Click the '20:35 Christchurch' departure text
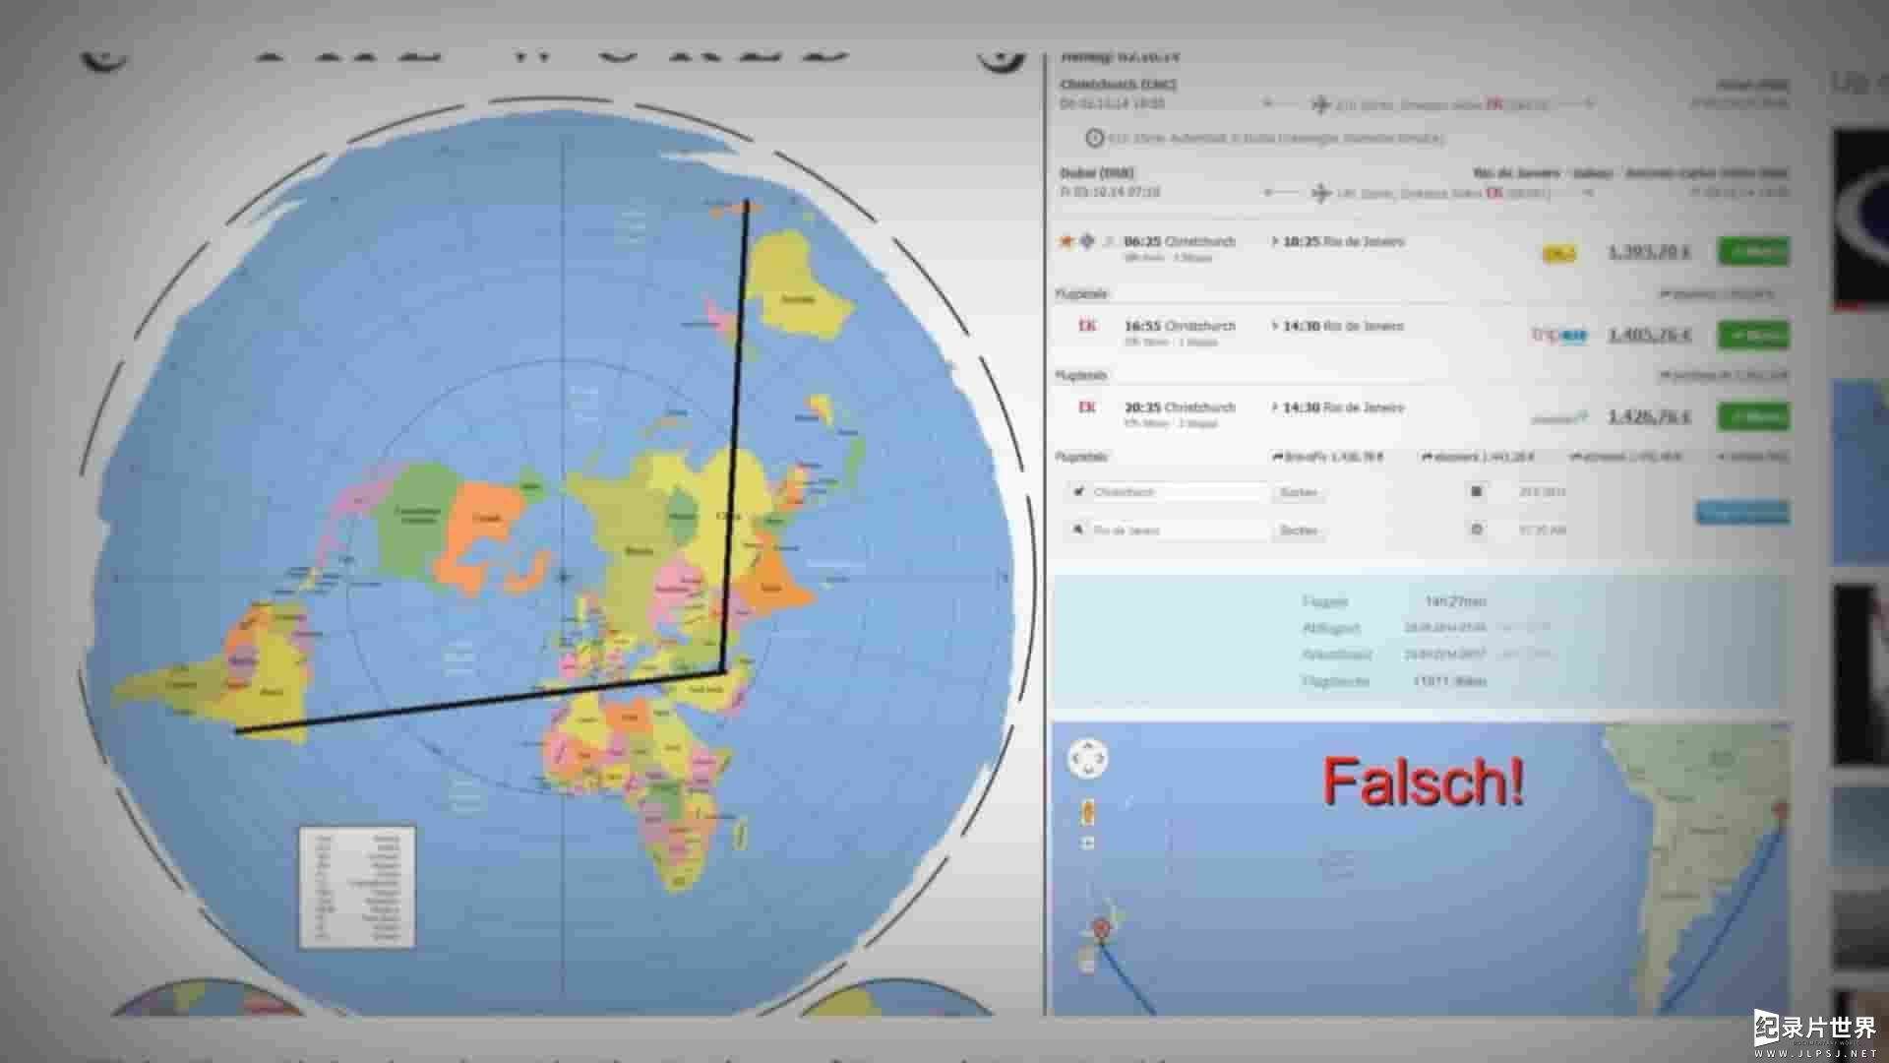This screenshot has height=1063, width=1889. coord(1179,406)
